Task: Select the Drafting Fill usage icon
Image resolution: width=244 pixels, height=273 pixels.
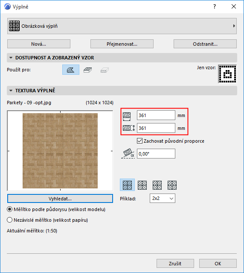Action: pyautogui.click(x=71, y=70)
